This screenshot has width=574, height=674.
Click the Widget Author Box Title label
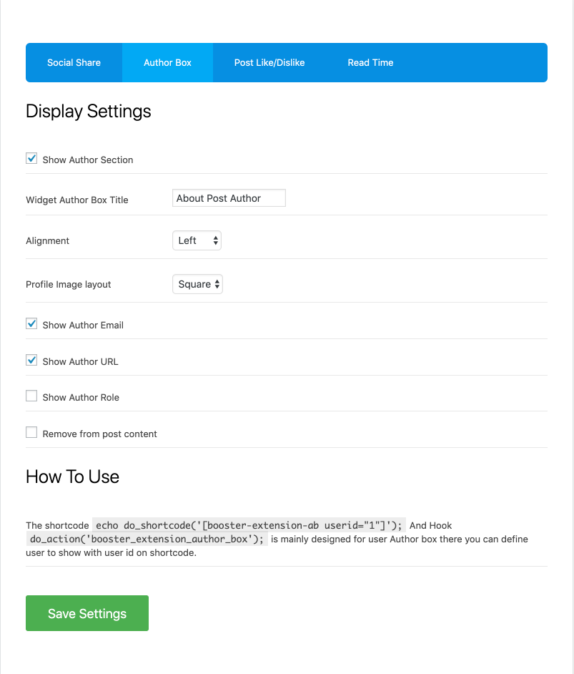click(77, 200)
